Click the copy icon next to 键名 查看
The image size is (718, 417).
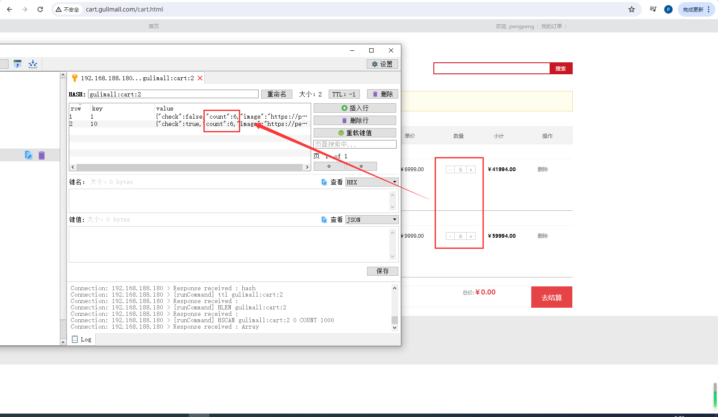click(x=324, y=182)
